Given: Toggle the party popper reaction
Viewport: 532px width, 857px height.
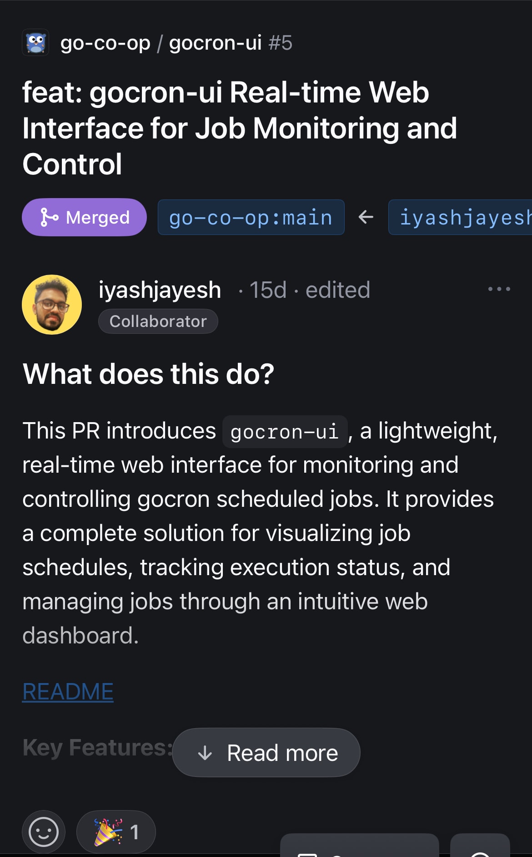Looking at the screenshot, I should click(116, 832).
